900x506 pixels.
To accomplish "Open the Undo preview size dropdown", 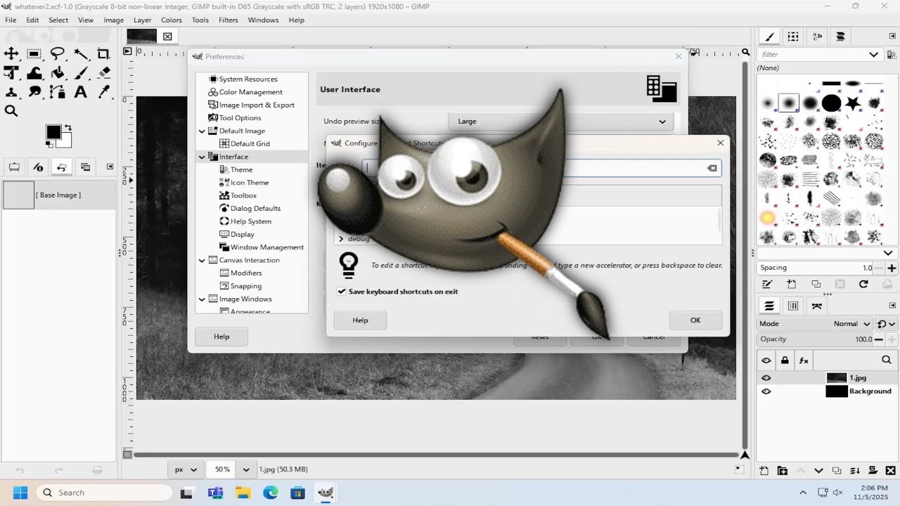I will (560, 122).
